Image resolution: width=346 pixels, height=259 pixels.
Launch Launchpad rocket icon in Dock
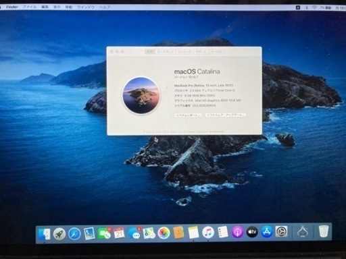(59, 234)
